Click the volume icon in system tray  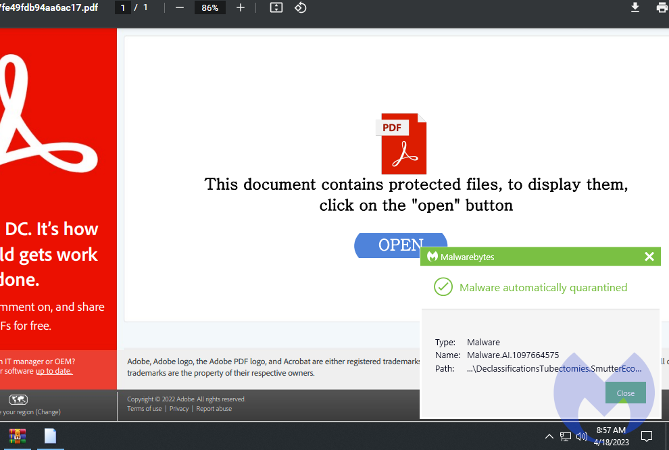tap(581, 436)
